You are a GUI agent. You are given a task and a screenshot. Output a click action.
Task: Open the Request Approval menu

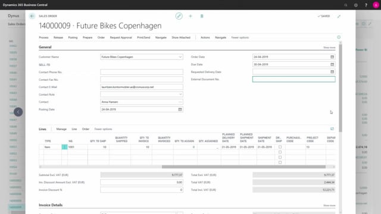(121, 37)
